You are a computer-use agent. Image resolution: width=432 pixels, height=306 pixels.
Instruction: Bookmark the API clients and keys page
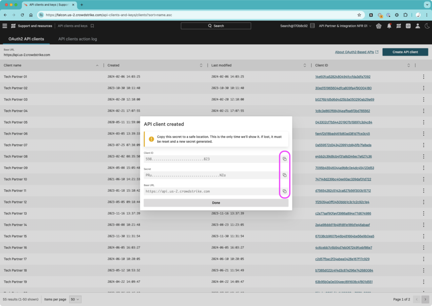(x=92, y=26)
